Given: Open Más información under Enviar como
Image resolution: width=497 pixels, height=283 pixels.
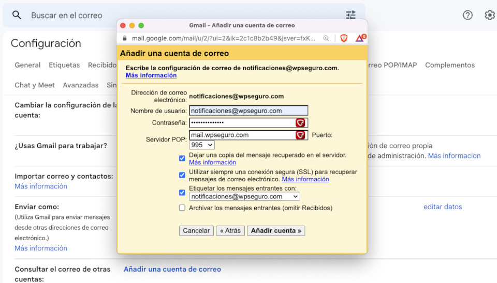Looking at the screenshot, I should click(x=41, y=248).
